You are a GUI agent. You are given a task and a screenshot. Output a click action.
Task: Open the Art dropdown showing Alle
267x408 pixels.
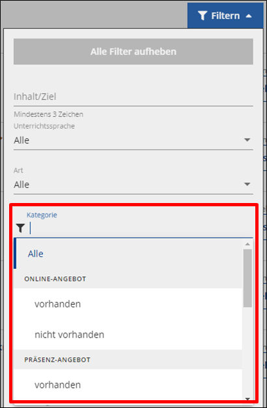click(133, 185)
